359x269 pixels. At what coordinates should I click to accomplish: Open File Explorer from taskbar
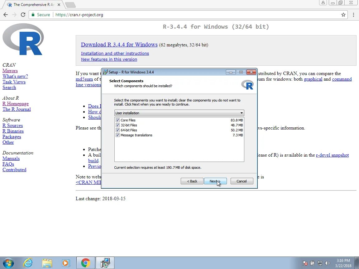tap(47, 263)
